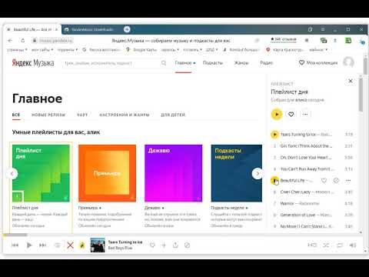Viewport: 369px width, 277px height.
Task: Open the Дежавю purple cover
Action: click(173, 173)
